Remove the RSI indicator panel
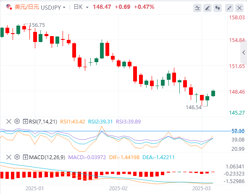247x194 pixels. tap(9, 121)
